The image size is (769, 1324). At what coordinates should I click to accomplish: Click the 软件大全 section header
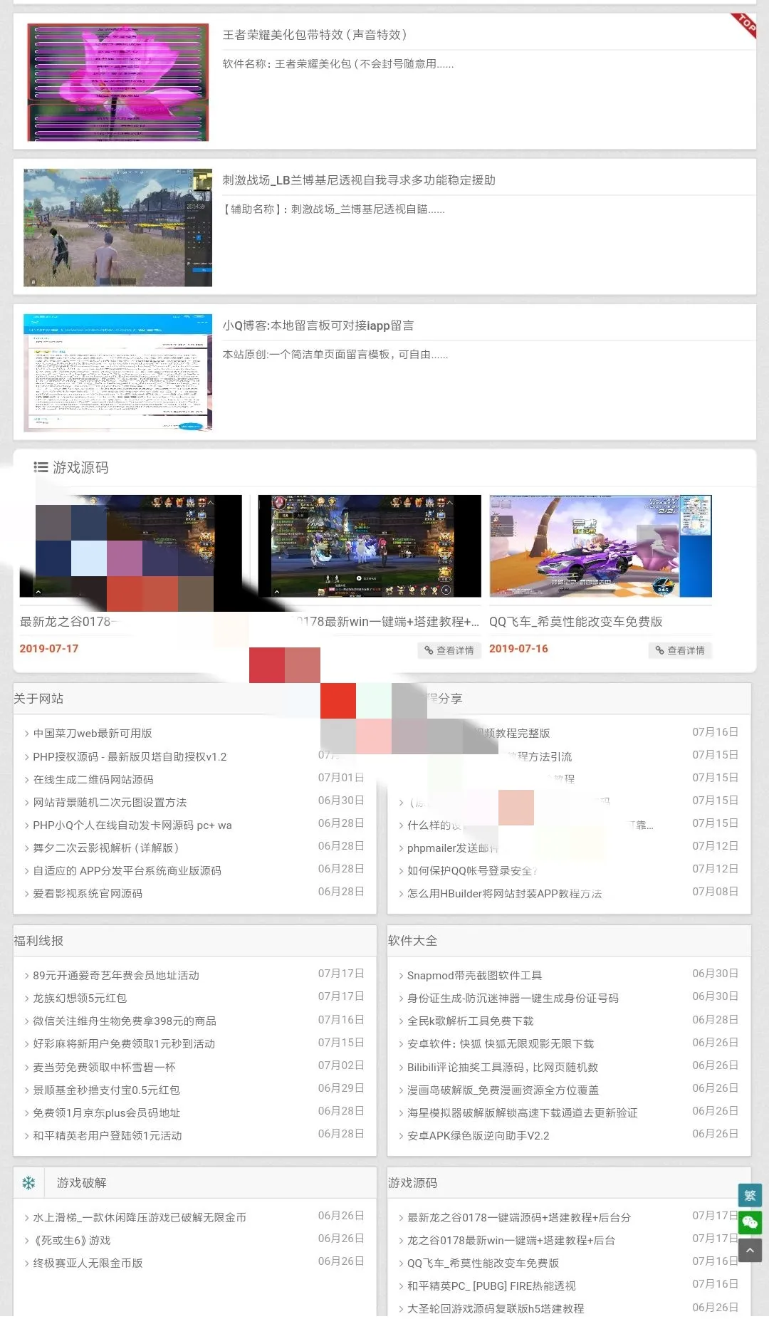[x=413, y=941]
